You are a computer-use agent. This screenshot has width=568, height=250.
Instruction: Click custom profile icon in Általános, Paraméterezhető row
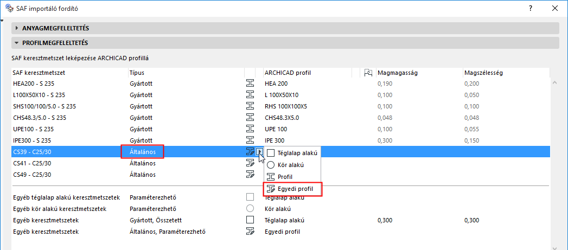pos(250,231)
